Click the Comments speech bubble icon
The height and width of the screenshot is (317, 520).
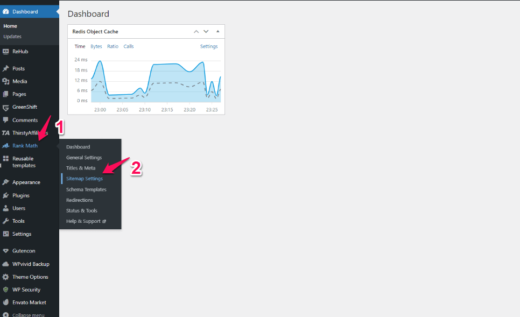point(5,120)
